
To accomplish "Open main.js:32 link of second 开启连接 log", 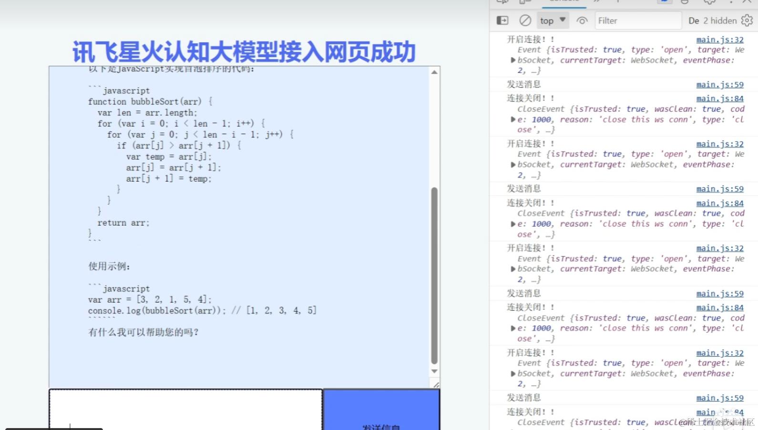I will (720, 144).
